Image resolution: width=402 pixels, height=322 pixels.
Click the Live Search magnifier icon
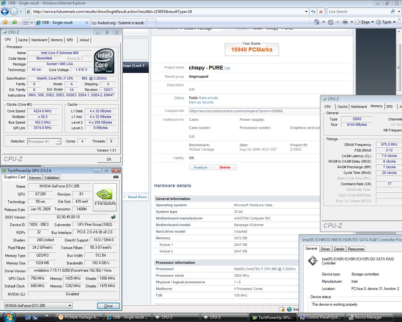[393, 11]
